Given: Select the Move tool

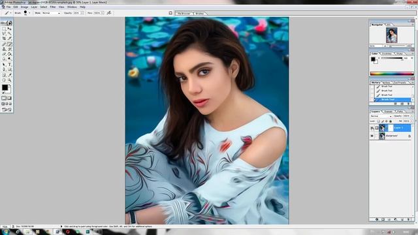Looking at the screenshot, I should click(x=10, y=29).
